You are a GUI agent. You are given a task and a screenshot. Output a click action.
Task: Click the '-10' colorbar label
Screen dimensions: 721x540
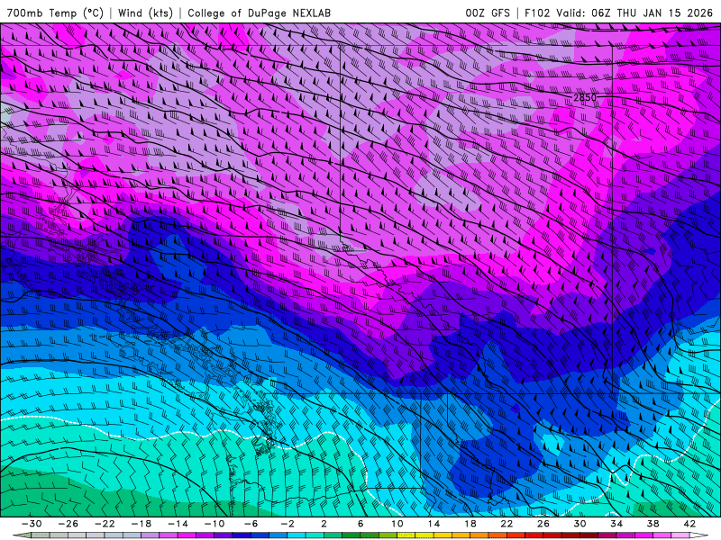(x=214, y=524)
